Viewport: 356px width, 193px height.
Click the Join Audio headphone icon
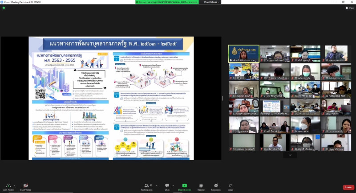pos(8,186)
